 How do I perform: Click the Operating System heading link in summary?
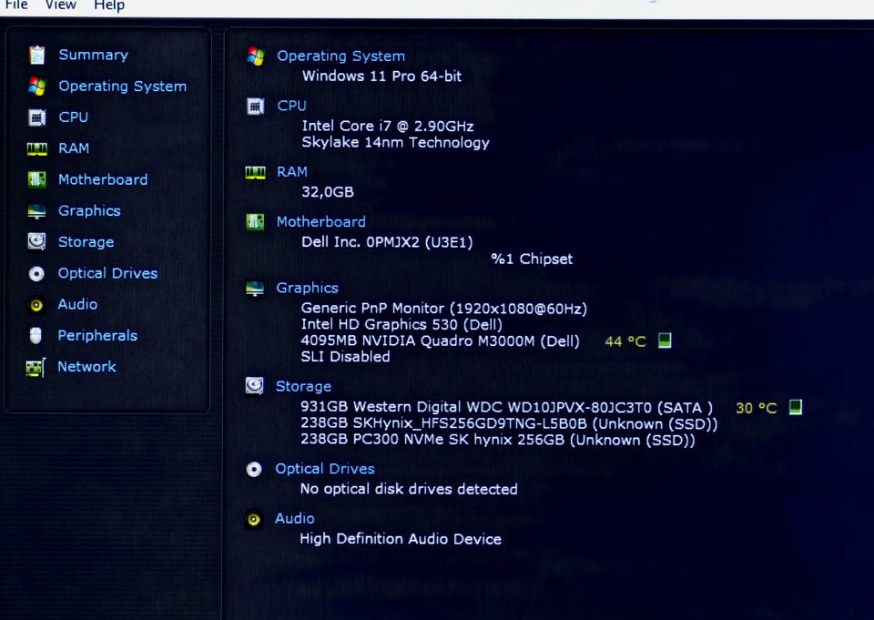coord(340,56)
